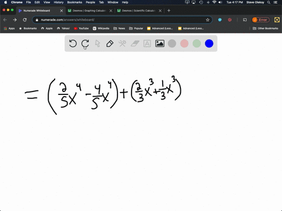Open the Notification Center list icon

click(276, 2)
